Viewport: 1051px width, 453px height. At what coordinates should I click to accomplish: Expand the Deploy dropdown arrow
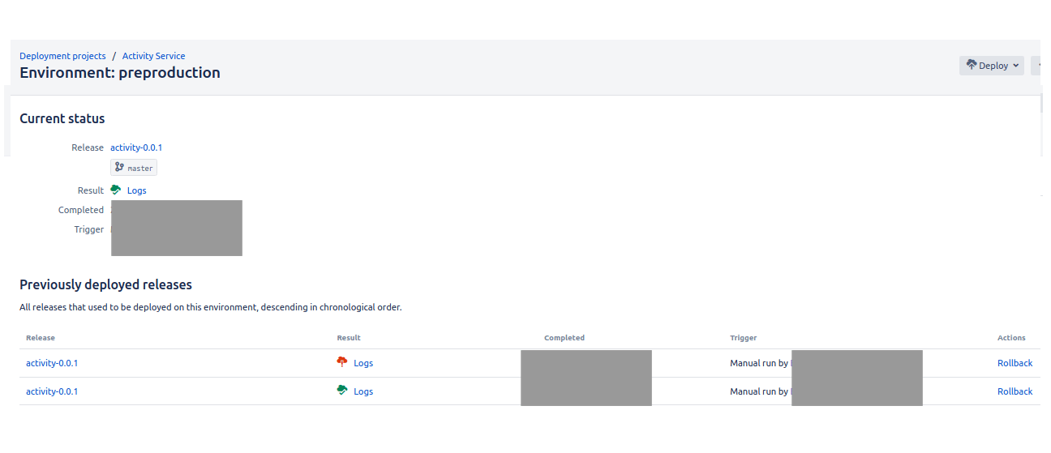pyautogui.click(x=1015, y=66)
